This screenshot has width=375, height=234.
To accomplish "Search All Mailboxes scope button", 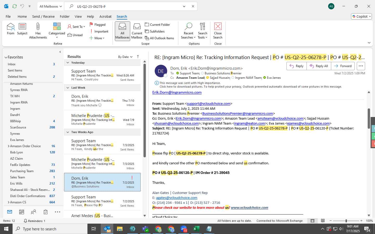I will 122,31.
